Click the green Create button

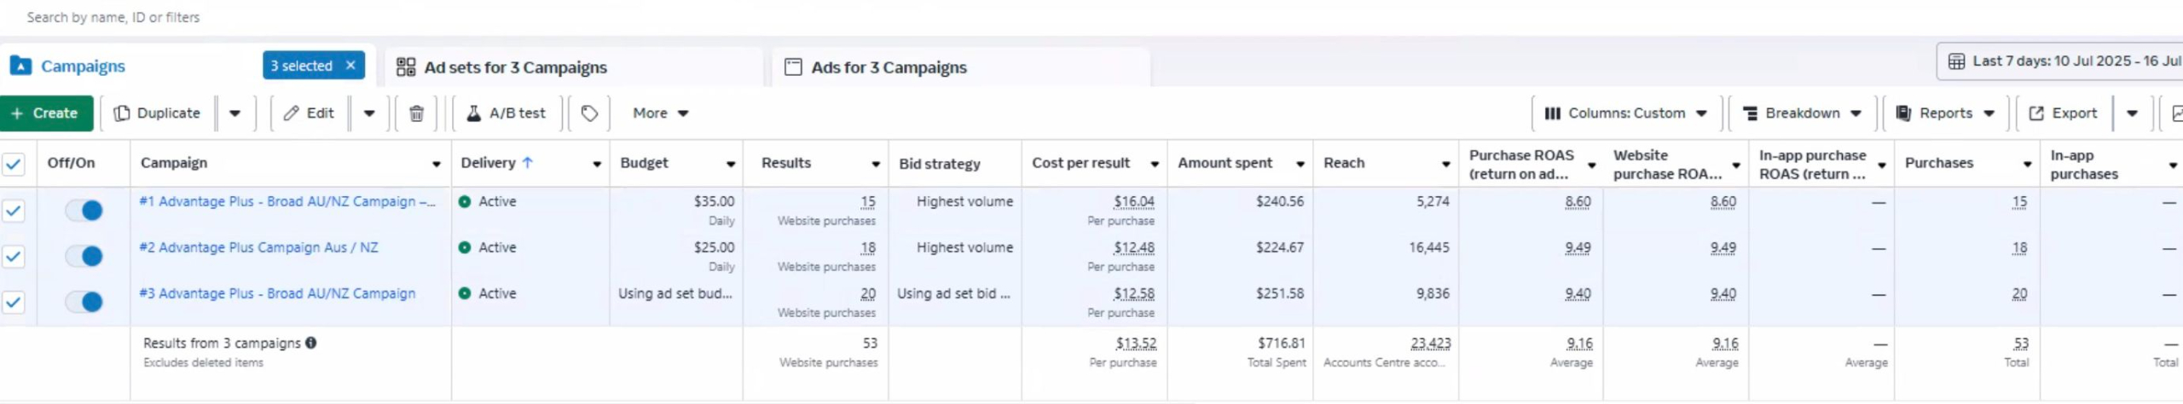click(x=45, y=113)
